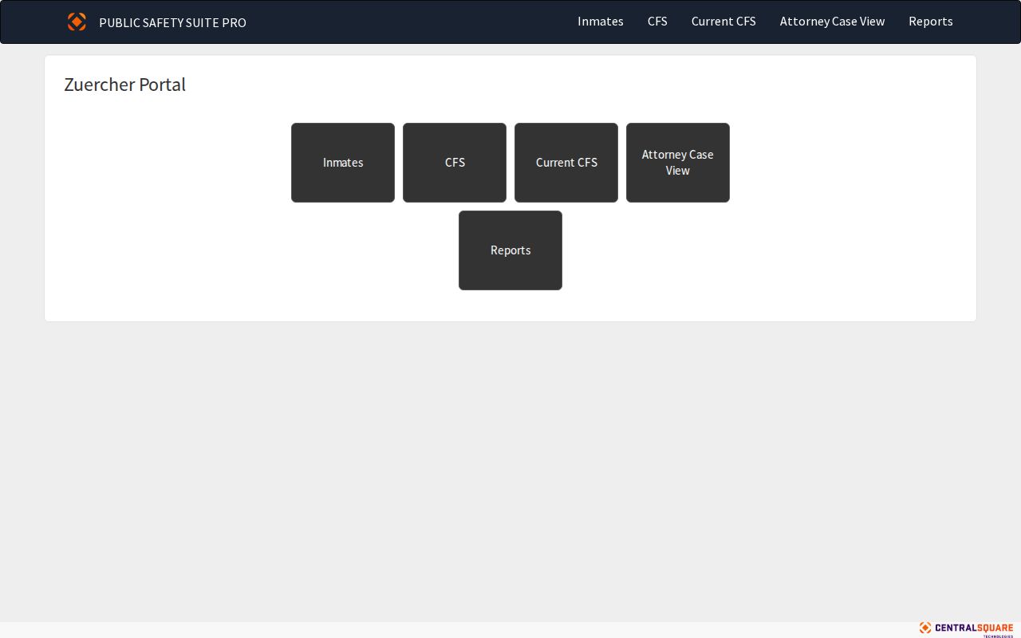The width and height of the screenshot is (1021, 638).
Task: Go to Current CFS in the navigation bar
Action: 723,22
